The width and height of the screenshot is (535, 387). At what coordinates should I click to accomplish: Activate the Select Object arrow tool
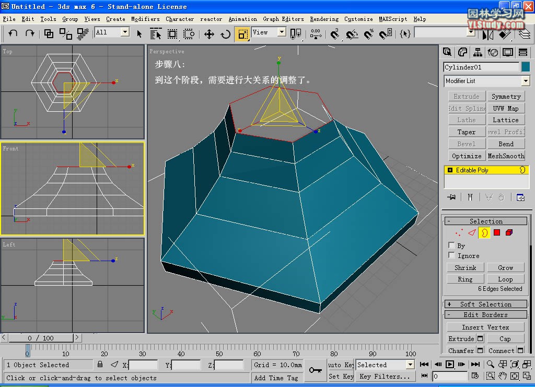pos(139,34)
